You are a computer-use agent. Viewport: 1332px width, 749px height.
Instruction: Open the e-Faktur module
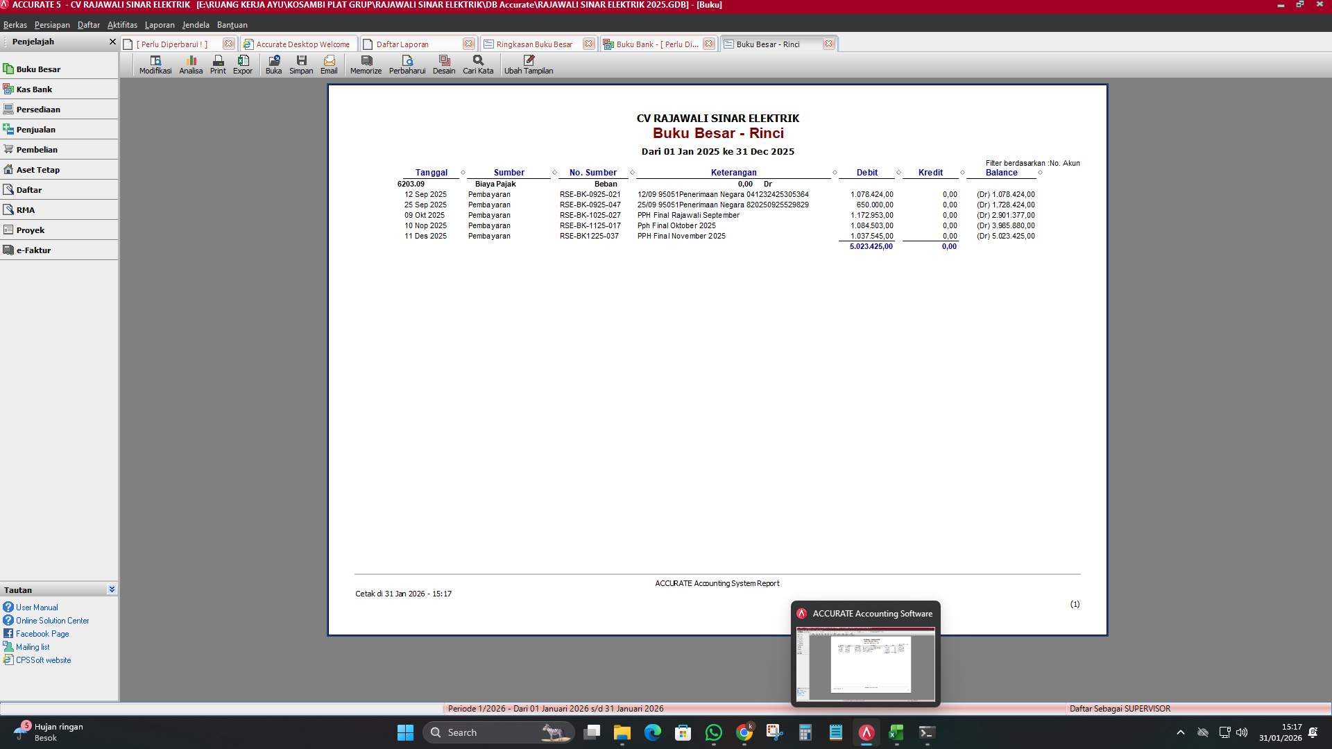pyautogui.click(x=35, y=250)
